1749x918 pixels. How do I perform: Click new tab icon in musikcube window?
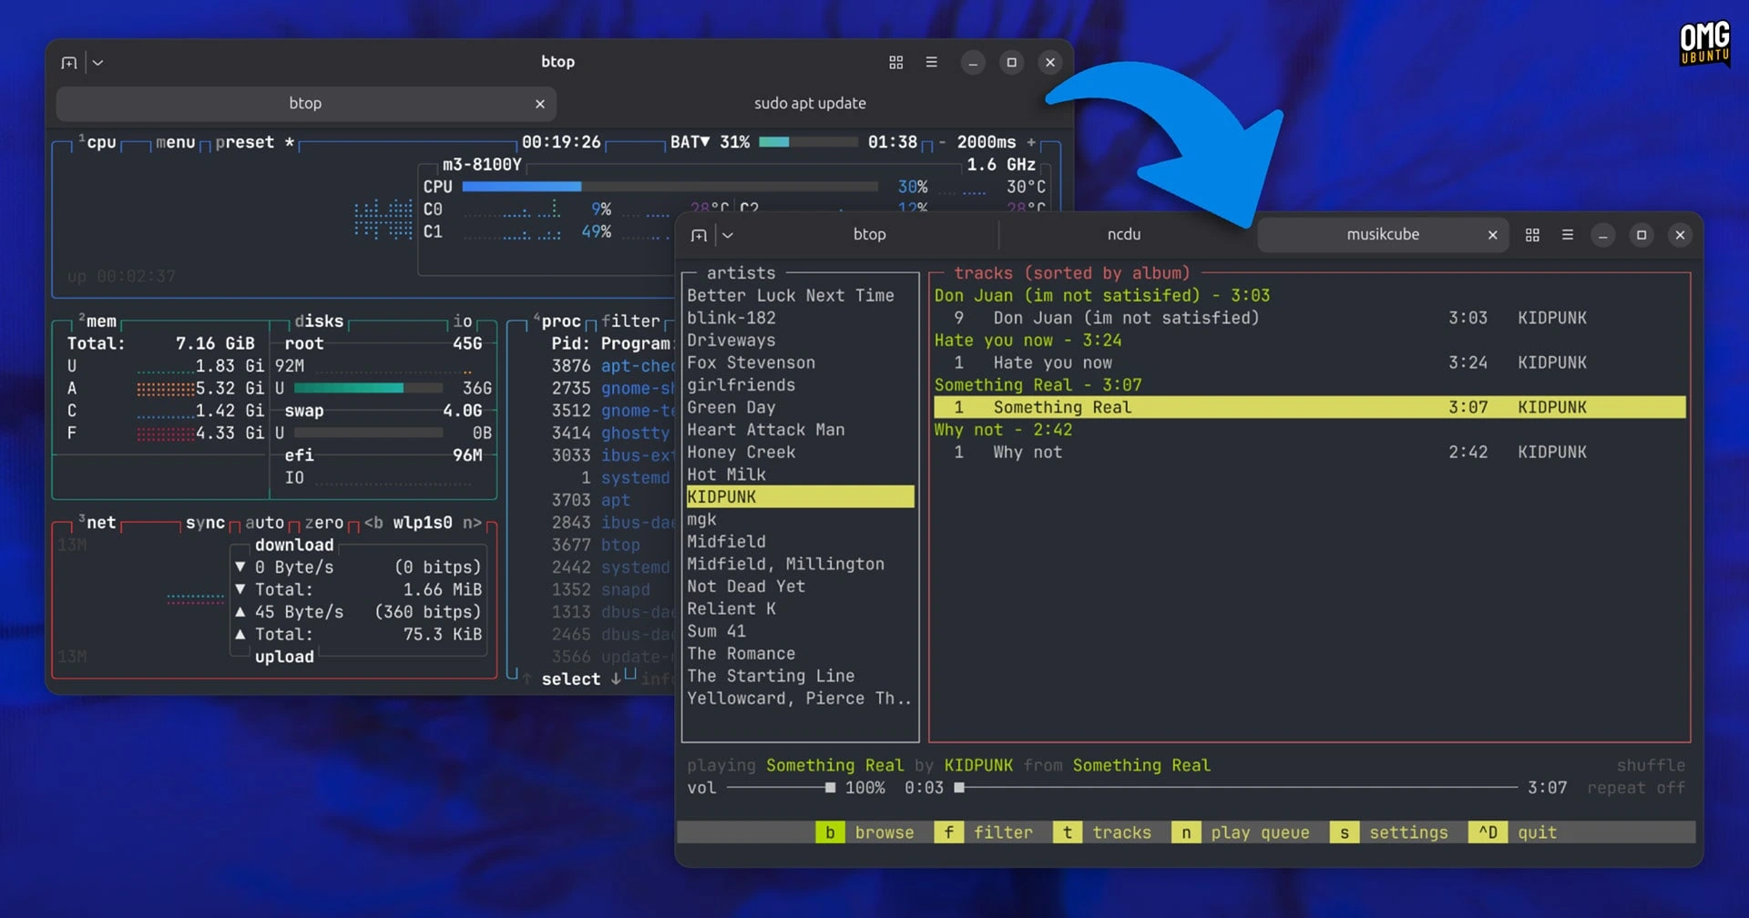tap(699, 235)
